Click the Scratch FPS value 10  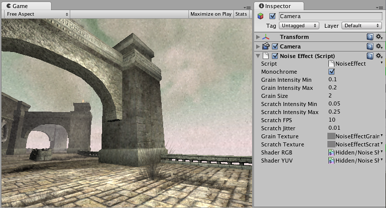[332, 120]
